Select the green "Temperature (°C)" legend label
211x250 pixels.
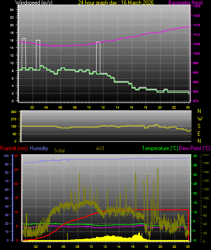click(x=160, y=148)
